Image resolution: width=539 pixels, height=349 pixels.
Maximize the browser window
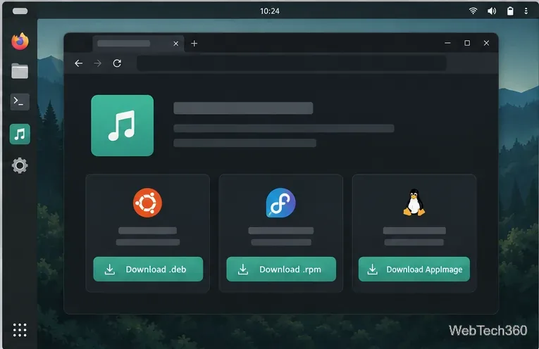tap(467, 43)
